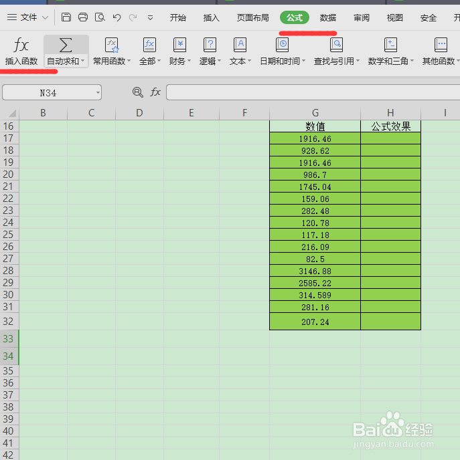The image size is (460, 460).
Task: Switch to the 安全 (Security) tab
Action: click(x=429, y=17)
